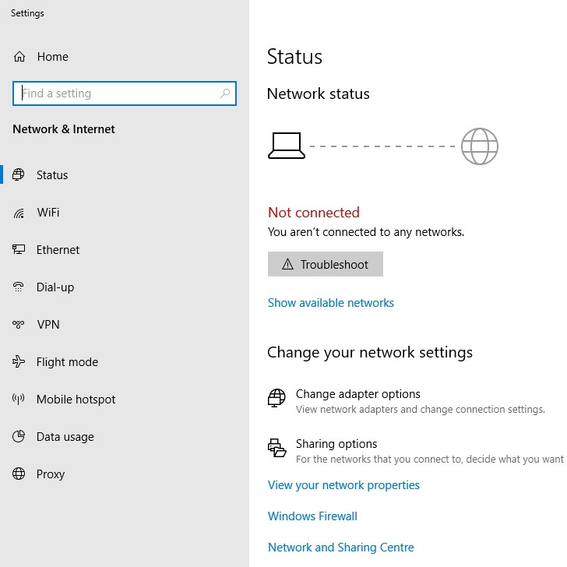Open the Ethernet monitor icon
Screen dimensions: 567x567
pyautogui.click(x=19, y=250)
